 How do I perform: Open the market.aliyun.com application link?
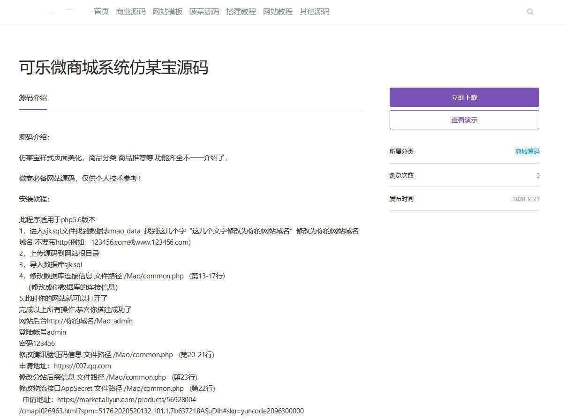(127, 399)
